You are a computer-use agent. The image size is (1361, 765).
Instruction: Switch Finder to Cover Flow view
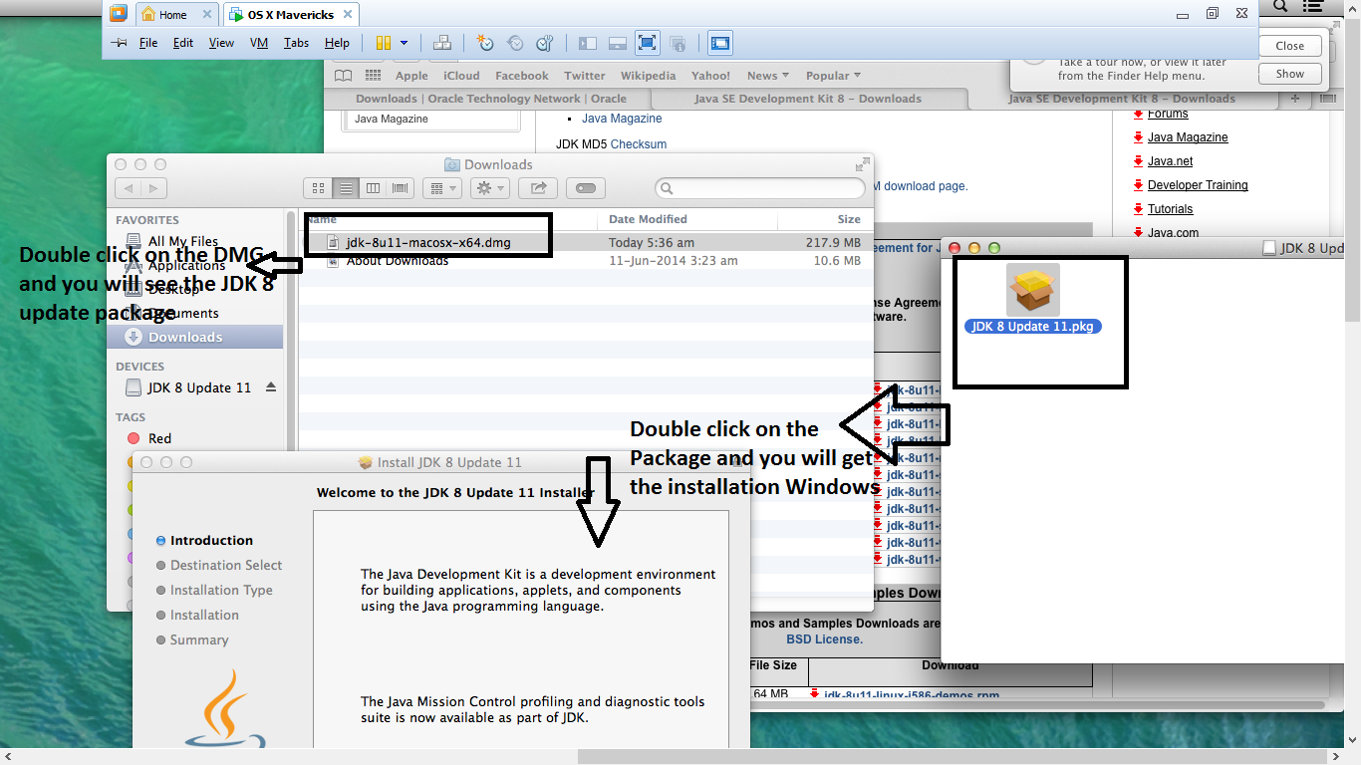click(400, 187)
